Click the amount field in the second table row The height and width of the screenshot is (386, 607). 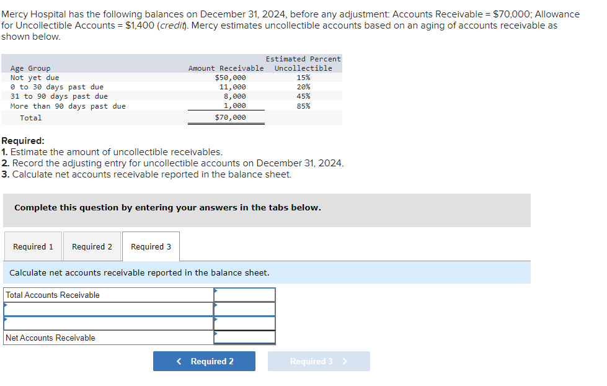[x=246, y=308]
